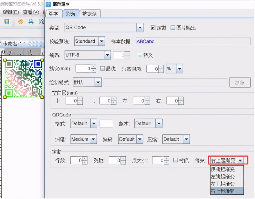
Task: Switch to the 数据源 tab
Action: click(89, 14)
